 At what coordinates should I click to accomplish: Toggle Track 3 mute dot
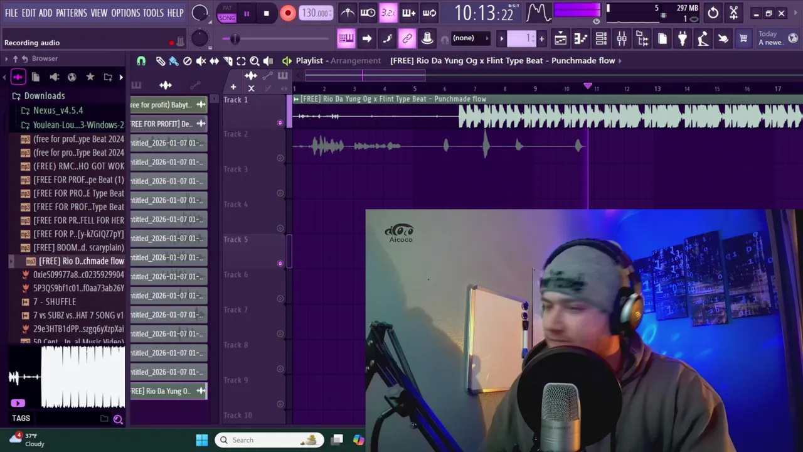(x=280, y=193)
